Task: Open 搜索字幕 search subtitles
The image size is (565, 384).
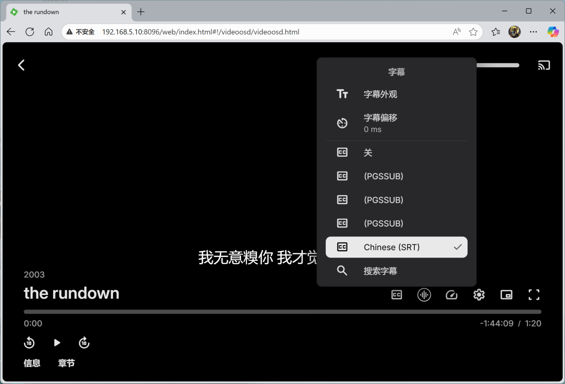Action: pyautogui.click(x=396, y=271)
